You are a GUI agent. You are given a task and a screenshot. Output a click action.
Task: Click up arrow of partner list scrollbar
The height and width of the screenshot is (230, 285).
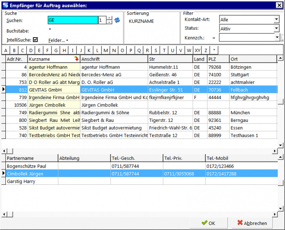pyautogui.click(x=280, y=157)
